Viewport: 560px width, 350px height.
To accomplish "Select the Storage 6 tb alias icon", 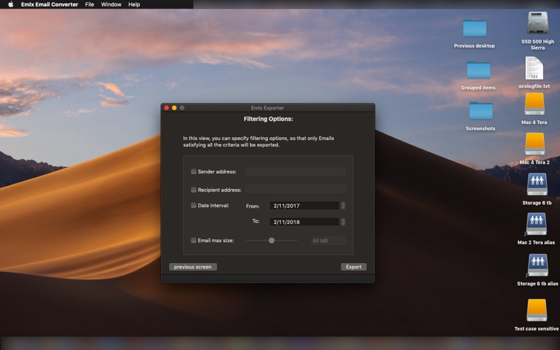I will [x=538, y=265].
